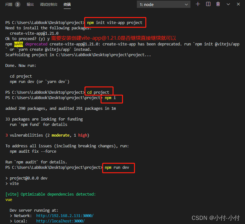The image size is (245, 224).
Task: Open the Local link http://localhost:3000/
Action: click(61, 221)
